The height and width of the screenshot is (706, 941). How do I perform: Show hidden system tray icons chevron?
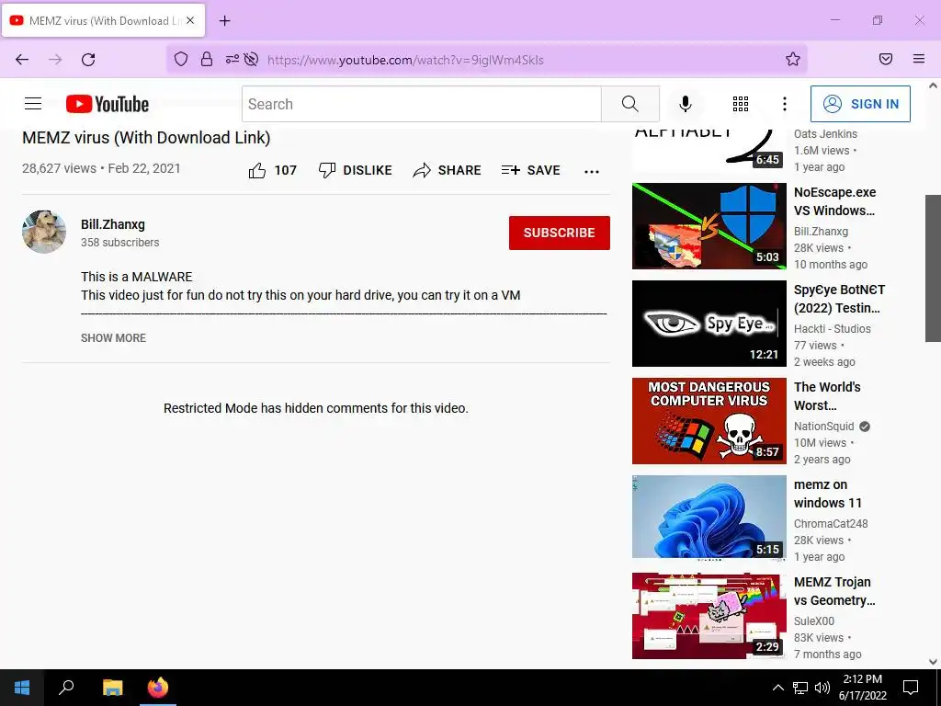(x=777, y=688)
